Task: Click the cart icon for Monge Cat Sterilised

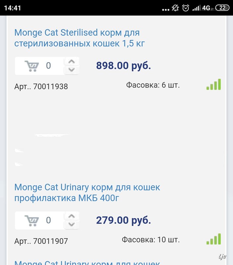Action: (x=31, y=66)
